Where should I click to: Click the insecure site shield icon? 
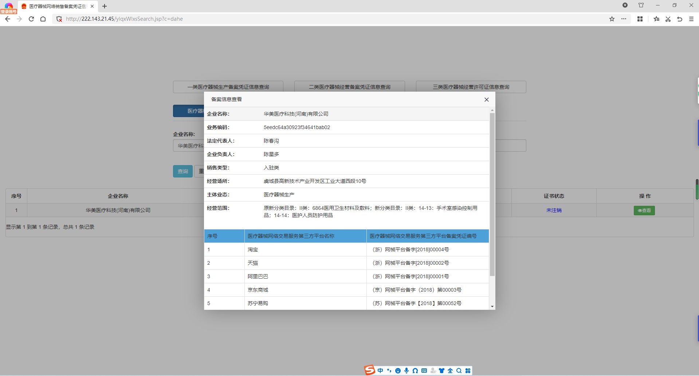pos(59,19)
